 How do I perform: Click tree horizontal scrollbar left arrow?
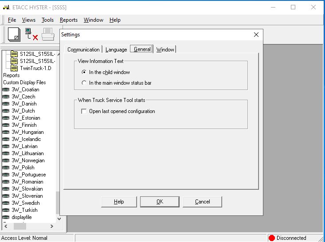[x=6, y=226]
